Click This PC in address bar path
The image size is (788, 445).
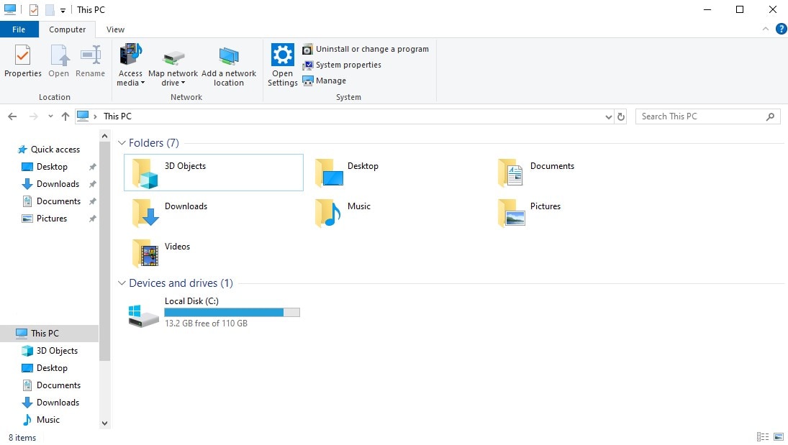point(117,116)
